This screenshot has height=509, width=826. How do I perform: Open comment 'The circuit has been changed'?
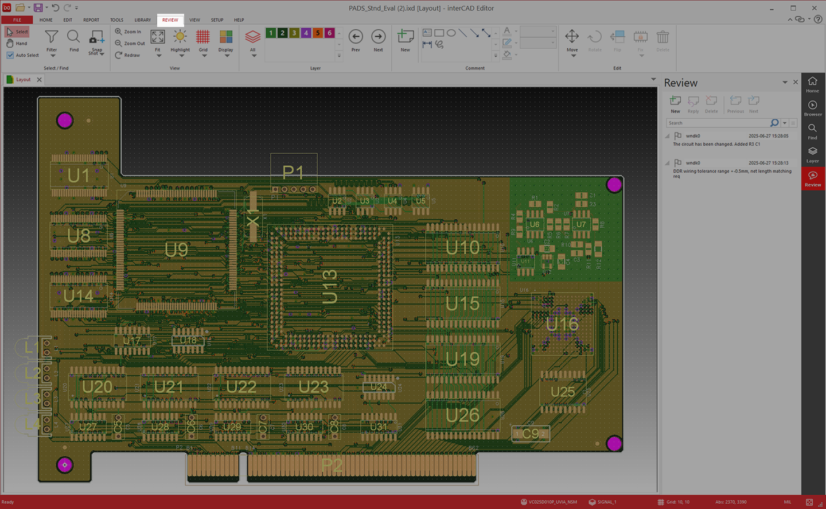716,145
